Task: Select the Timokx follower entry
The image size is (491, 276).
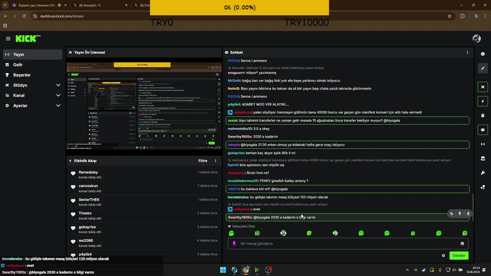Action: point(144,215)
